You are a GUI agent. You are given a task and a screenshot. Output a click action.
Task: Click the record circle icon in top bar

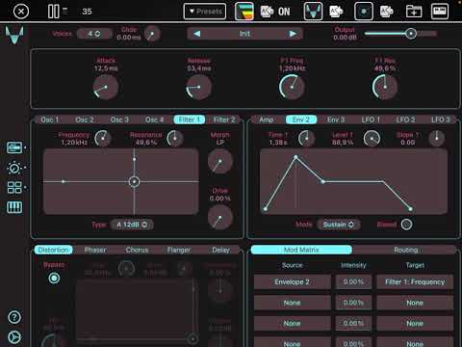pos(364,12)
